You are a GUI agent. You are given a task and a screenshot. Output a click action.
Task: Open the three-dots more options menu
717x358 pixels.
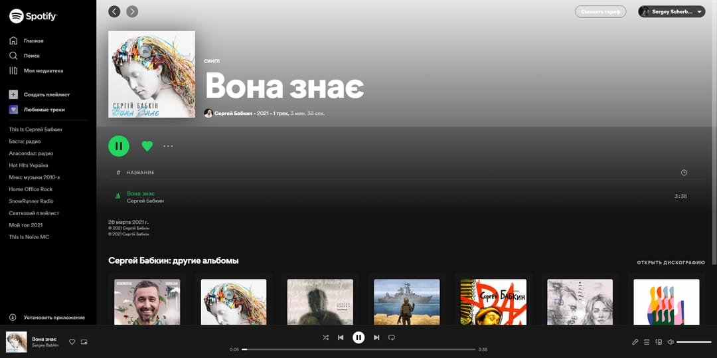168,146
